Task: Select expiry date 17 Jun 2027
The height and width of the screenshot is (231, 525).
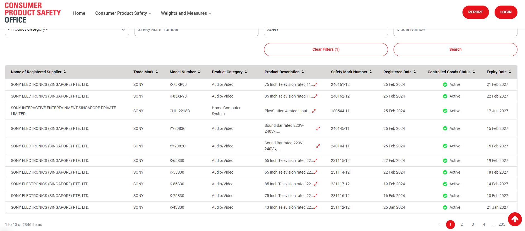Action: [497, 111]
